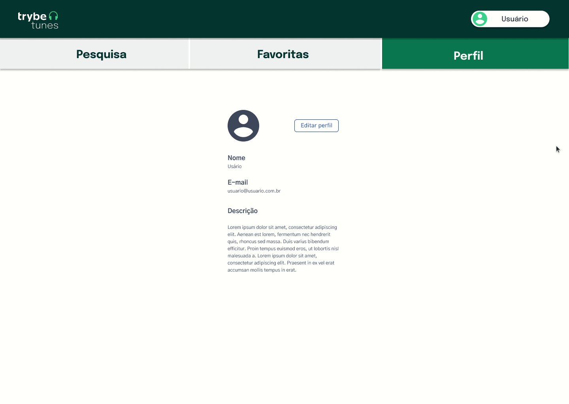Select the active Perfil tab
This screenshot has width=569, height=404.
point(468,56)
